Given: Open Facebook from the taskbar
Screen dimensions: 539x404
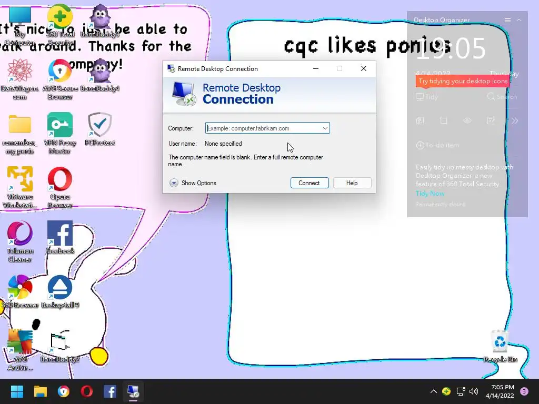Looking at the screenshot, I should (x=110, y=391).
